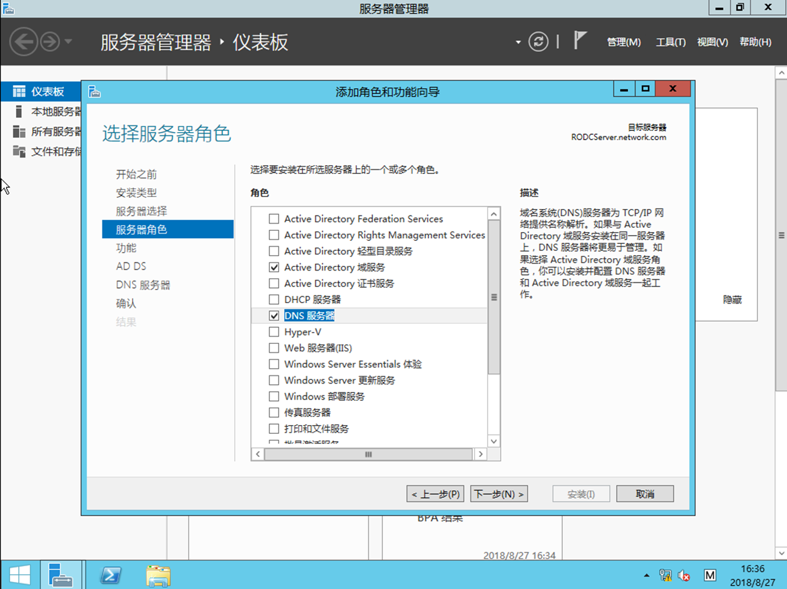Go to 安装类型 wizard step

[136, 192]
